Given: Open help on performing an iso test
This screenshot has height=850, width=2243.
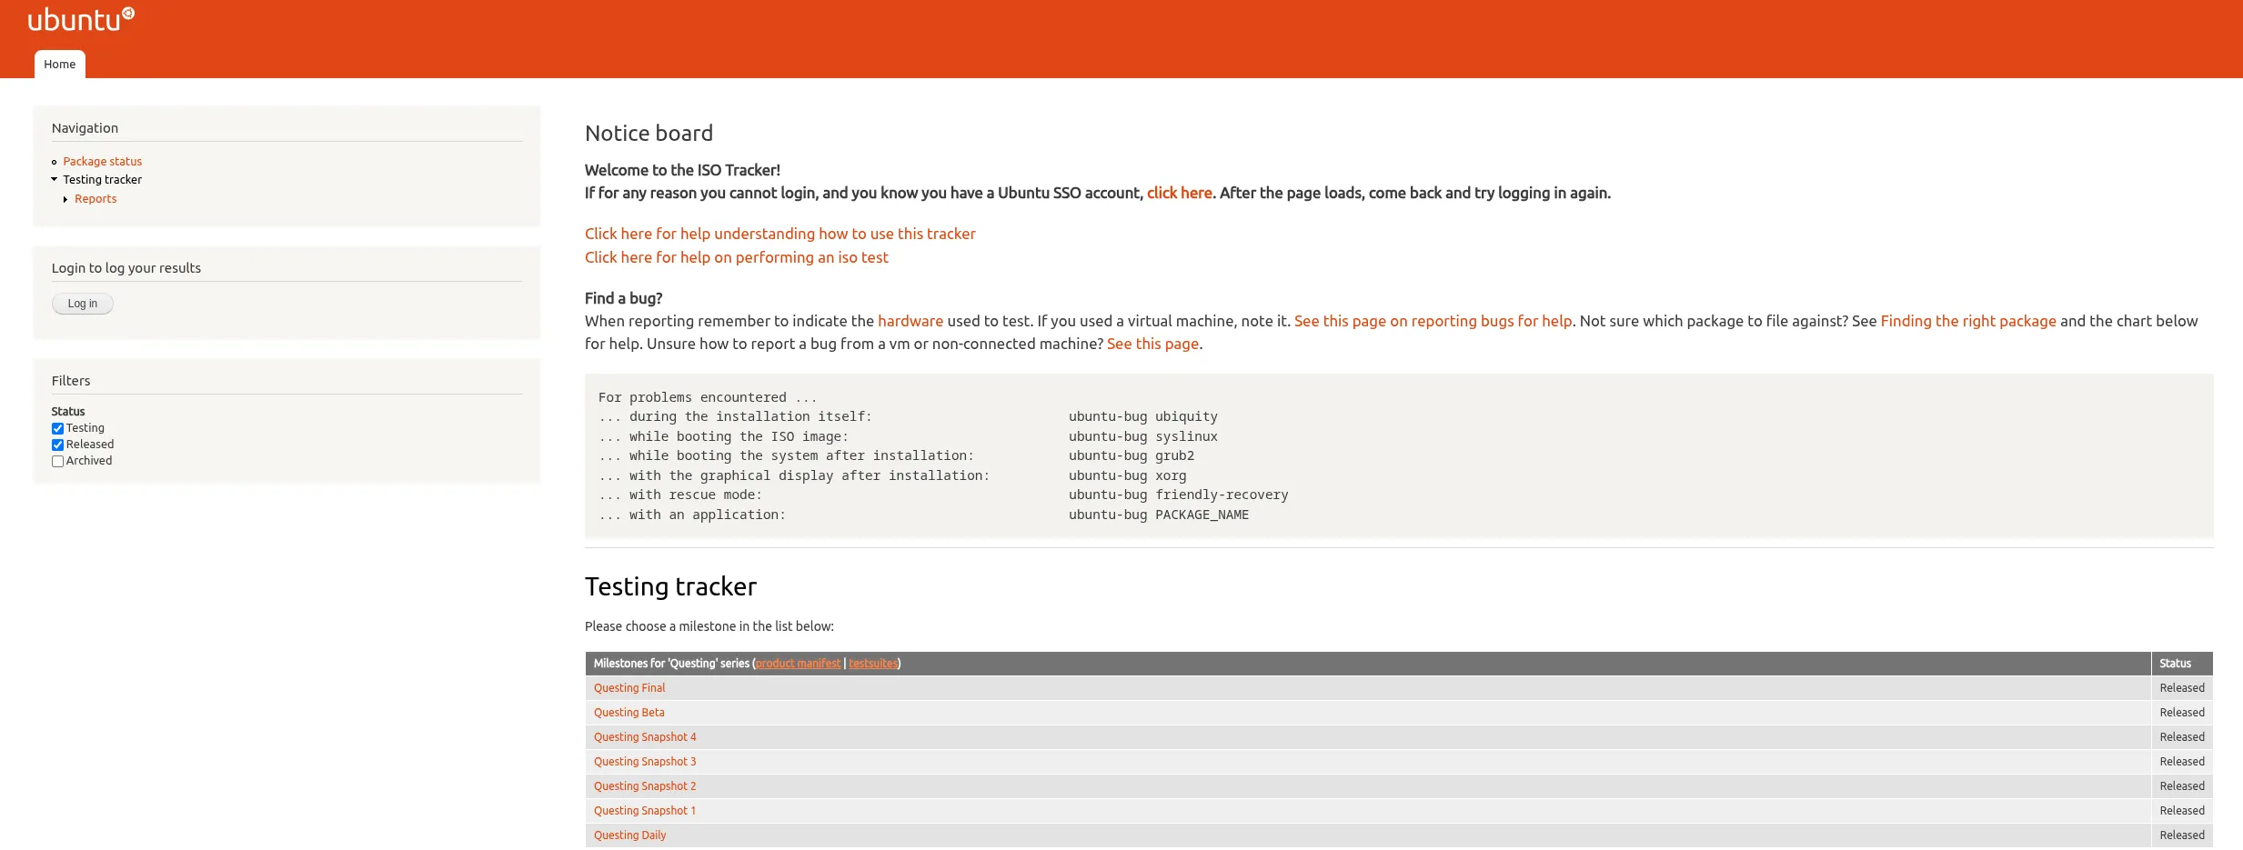Looking at the screenshot, I should (x=736, y=257).
